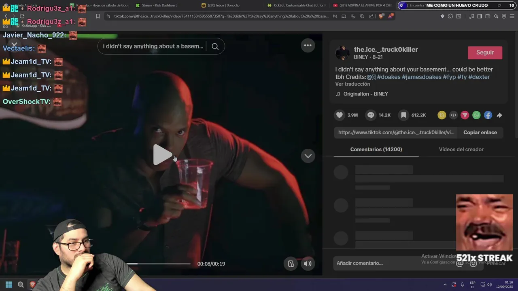Image resolution: width=518 pixels, height=291 pixels.
Task: Open the browser hamburger menu
Action: tap(512, 16)
